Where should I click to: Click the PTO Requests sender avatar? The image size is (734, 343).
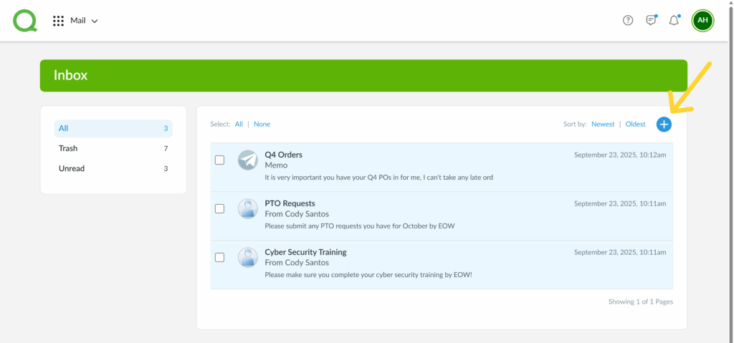[x=247, y=209]
